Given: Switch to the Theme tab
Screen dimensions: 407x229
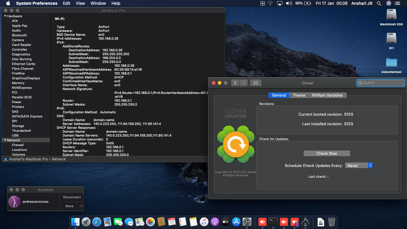Looking at the screenshot, I should pyautogui.click(x=299, y=95).
